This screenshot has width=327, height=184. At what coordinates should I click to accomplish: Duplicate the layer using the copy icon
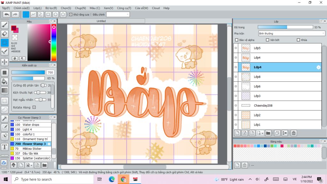(277, 133)
